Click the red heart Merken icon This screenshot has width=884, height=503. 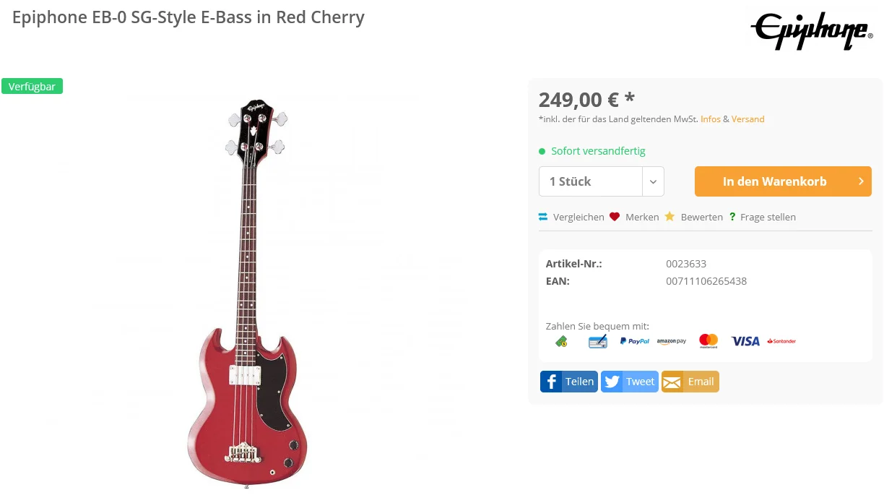point(615,217)
